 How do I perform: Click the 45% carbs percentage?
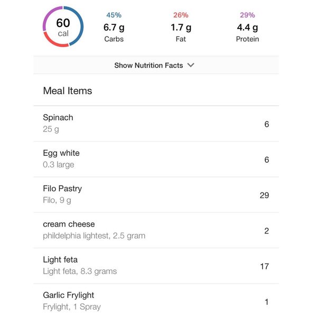(x=114, y=15)
